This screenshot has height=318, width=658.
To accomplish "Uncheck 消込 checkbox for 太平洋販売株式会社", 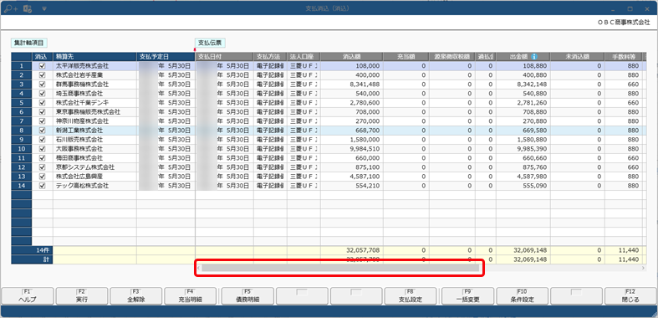I will (42, 66).
